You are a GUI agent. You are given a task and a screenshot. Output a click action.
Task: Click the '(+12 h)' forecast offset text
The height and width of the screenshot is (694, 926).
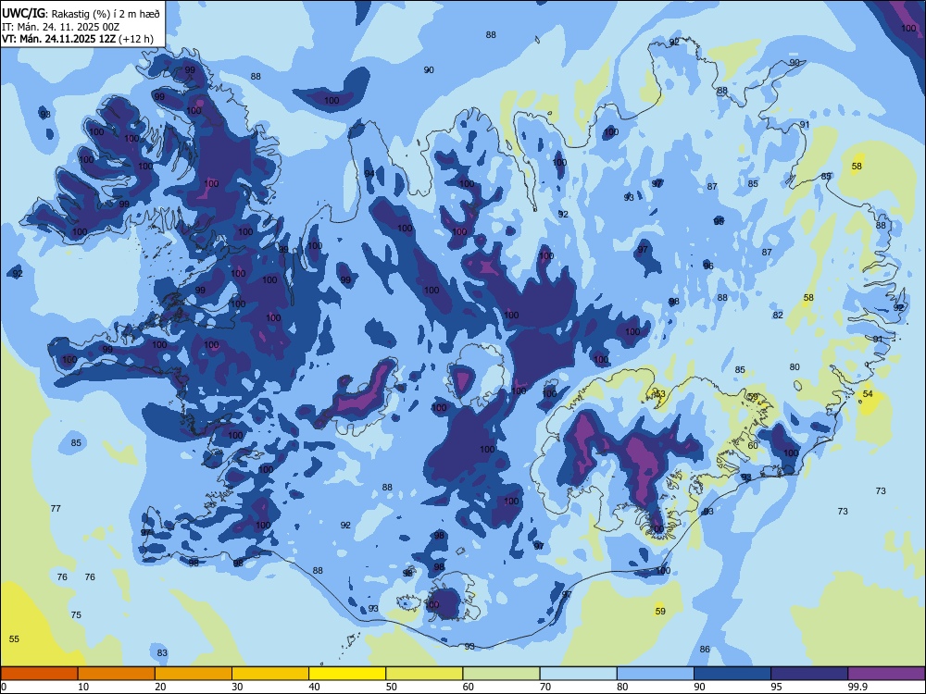pyautogui.click(x=136, y=39)
